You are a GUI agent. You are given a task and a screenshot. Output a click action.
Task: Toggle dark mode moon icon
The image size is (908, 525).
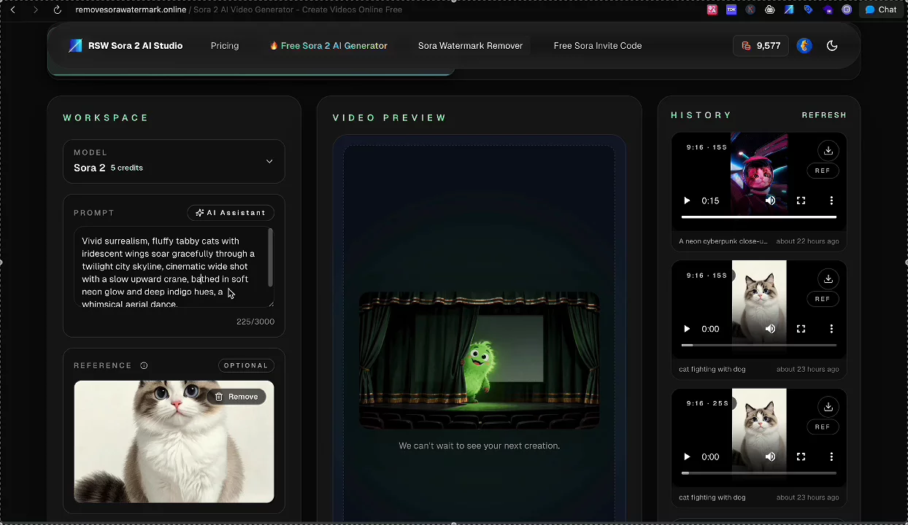pyautogui.click(x=831, y=46)
